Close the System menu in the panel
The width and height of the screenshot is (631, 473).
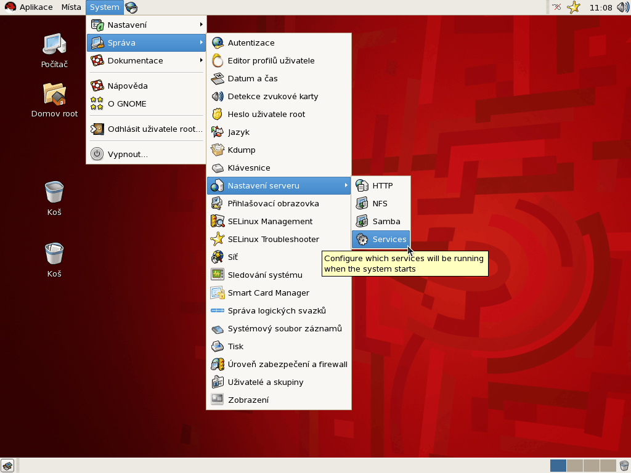(104, 7)
